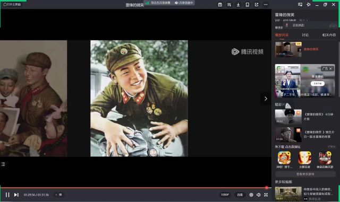Close the sidebar advertisement
Viewport: 340px width, 202px height.
coord(330,68)
